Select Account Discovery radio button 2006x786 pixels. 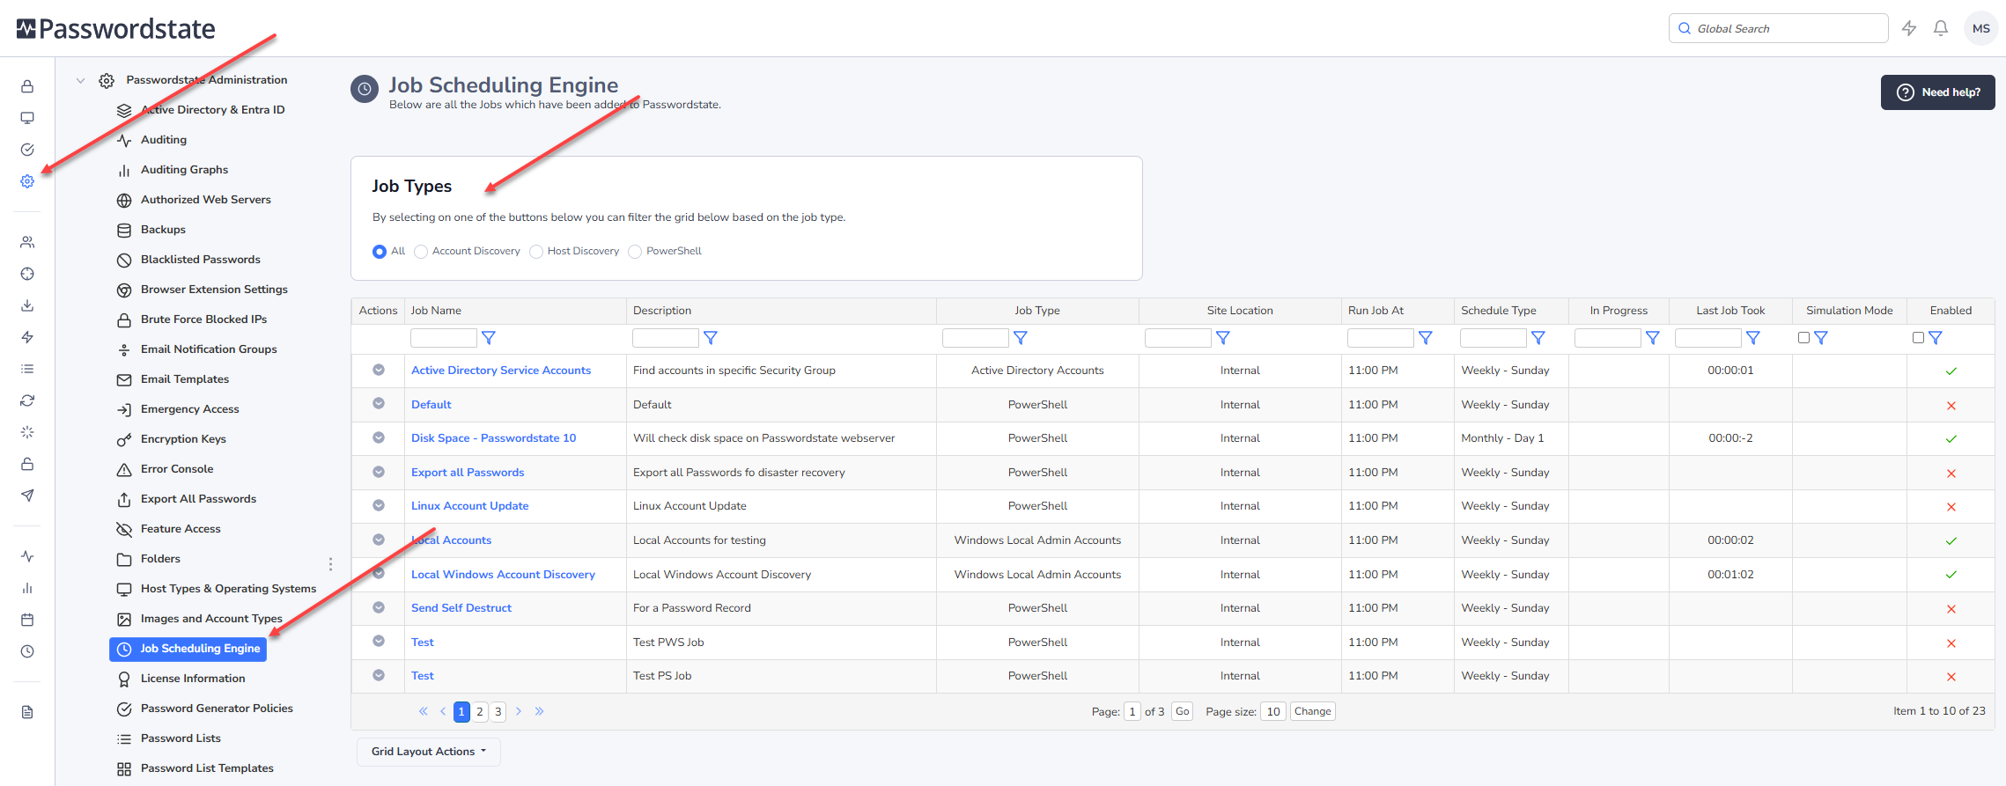click(x=421, y=252)
